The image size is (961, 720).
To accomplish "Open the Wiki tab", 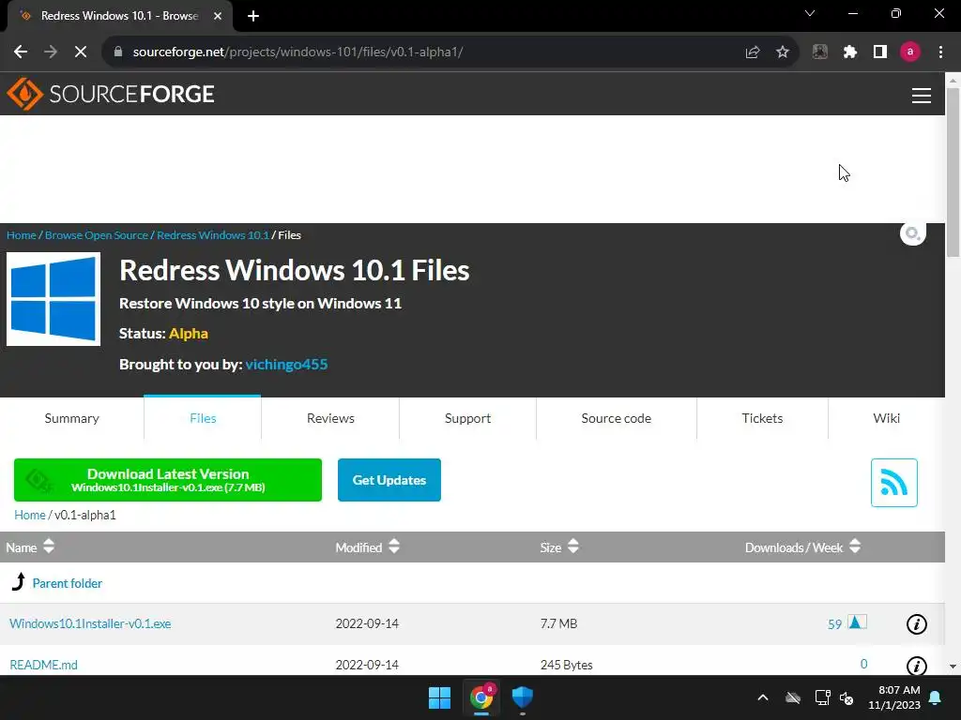I will [886, 418].
